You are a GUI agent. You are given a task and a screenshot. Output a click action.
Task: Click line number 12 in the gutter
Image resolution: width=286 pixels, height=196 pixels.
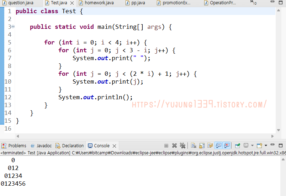[x=8, y=97]
